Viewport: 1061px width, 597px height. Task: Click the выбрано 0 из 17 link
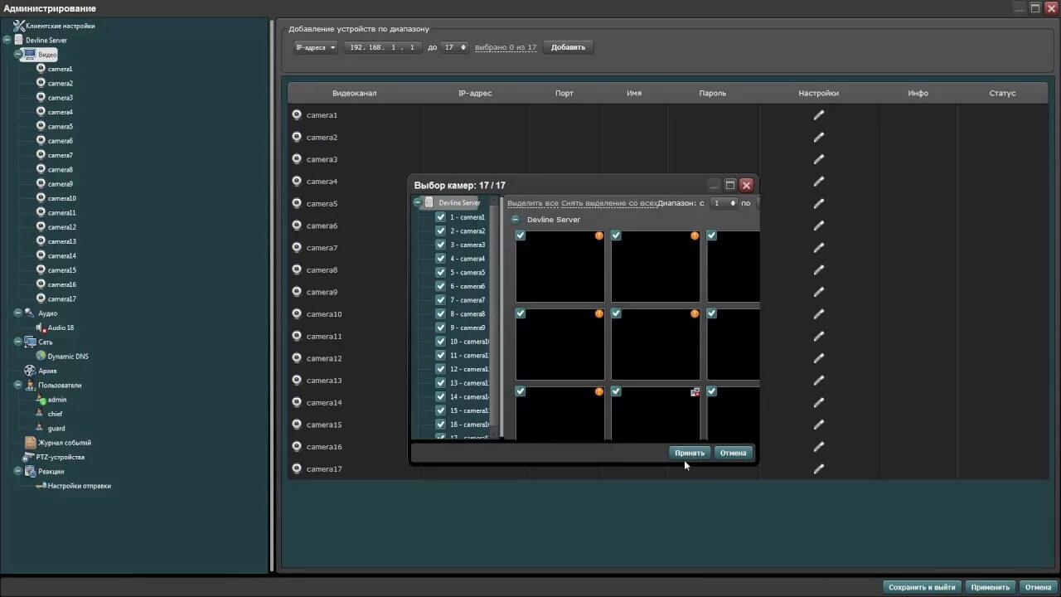coord(506,47)
